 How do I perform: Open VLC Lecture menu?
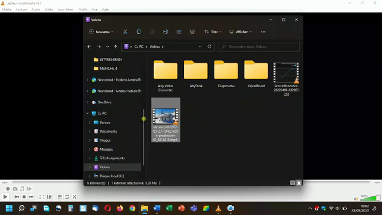21,10
